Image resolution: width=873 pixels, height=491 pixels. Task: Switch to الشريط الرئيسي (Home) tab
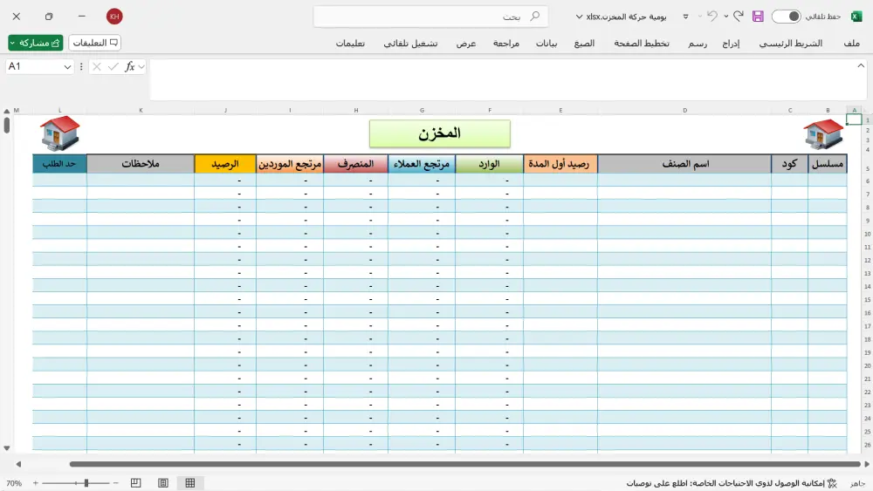click(x=791, y=44)
